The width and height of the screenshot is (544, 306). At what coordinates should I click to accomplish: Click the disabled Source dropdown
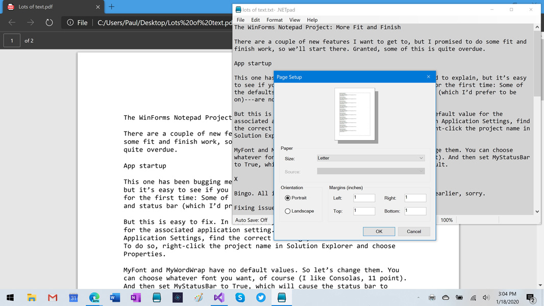tap(370, 171)
